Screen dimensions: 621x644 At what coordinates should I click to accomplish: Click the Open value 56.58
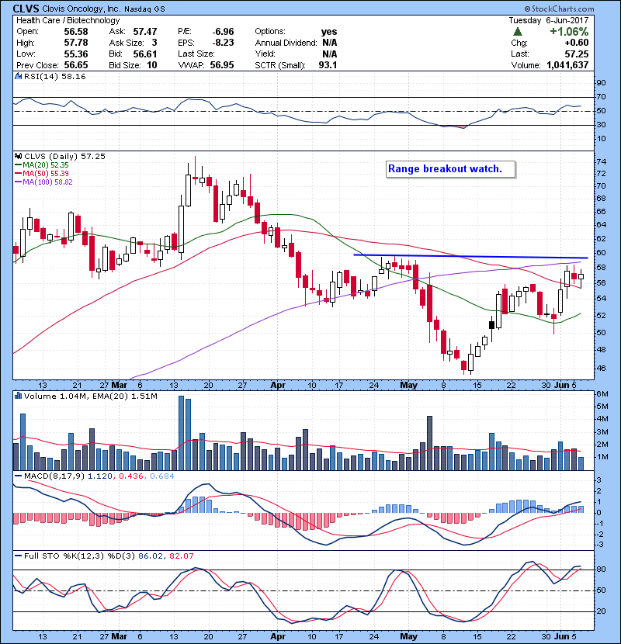tap(76, 32)
